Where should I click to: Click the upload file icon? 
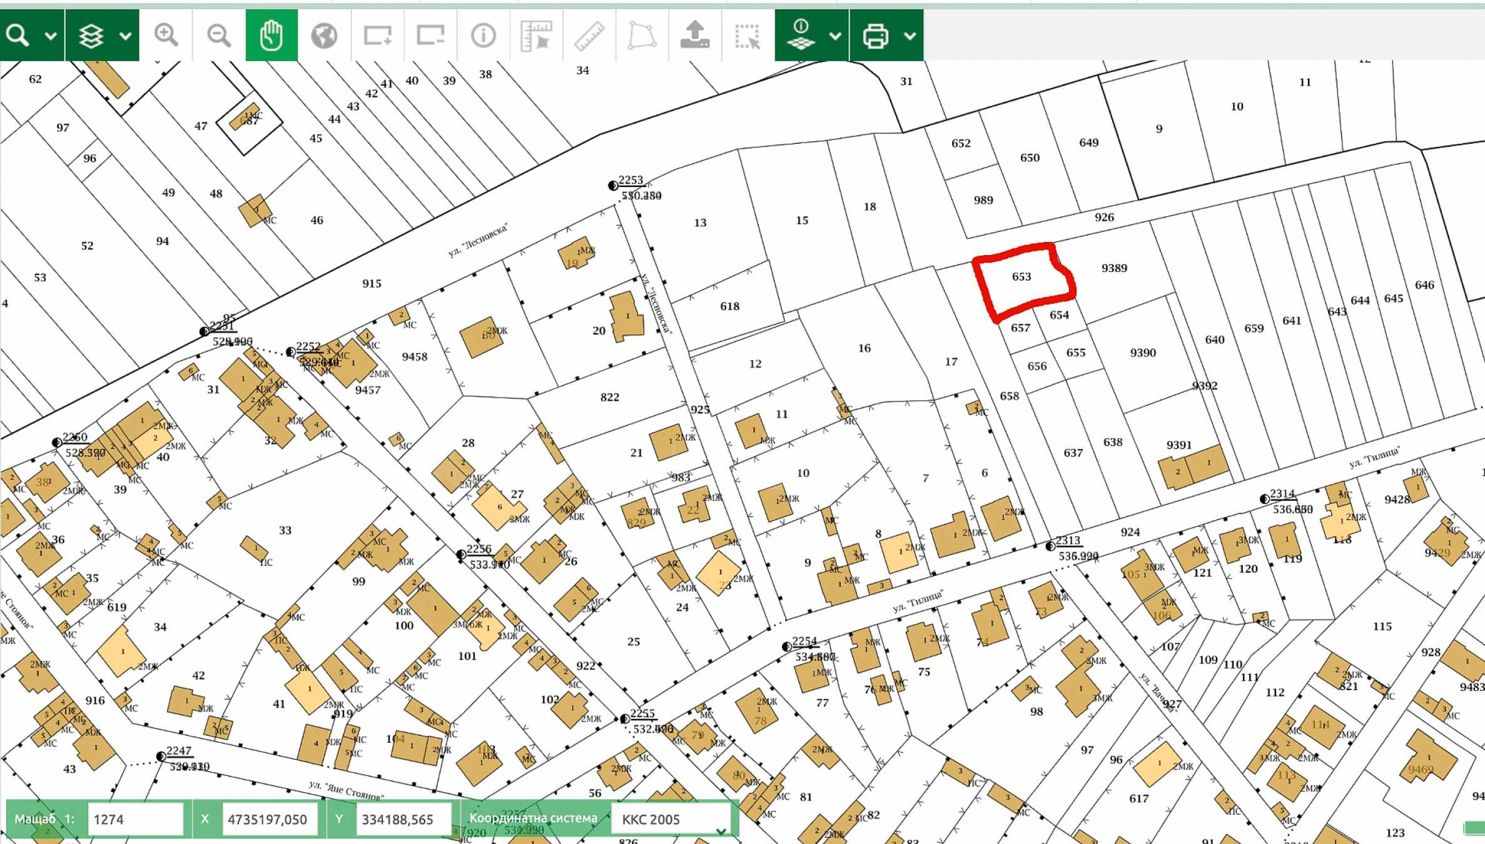(x=695, y=35)
